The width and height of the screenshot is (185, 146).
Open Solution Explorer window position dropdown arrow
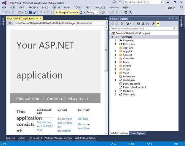tap(170, 18)
